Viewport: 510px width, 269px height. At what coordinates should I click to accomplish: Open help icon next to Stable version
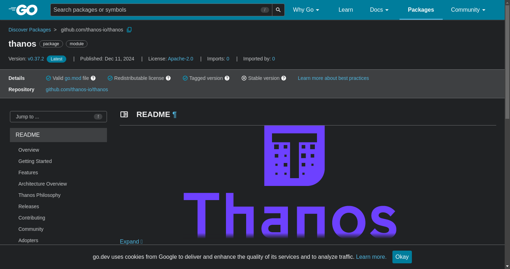click(284, 78)
